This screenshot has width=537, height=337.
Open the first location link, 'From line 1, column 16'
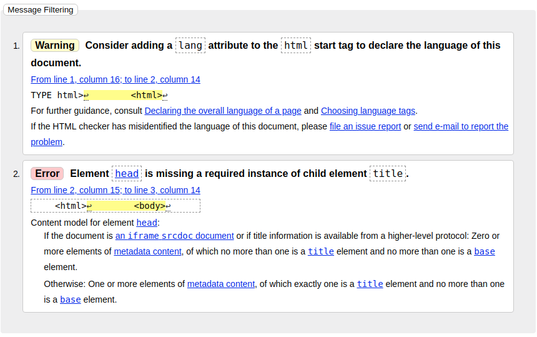click(x=116, y=79)
